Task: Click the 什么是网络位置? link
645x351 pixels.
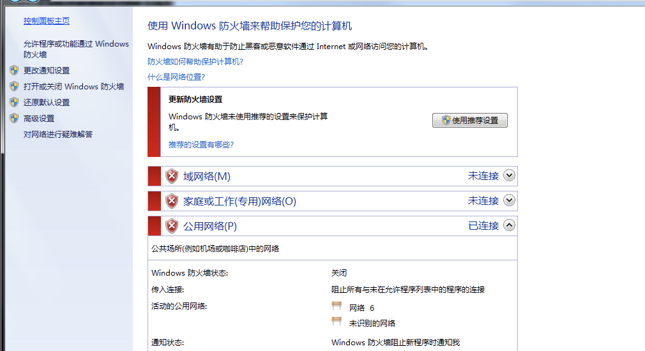Action: click(x=176, y=77)
